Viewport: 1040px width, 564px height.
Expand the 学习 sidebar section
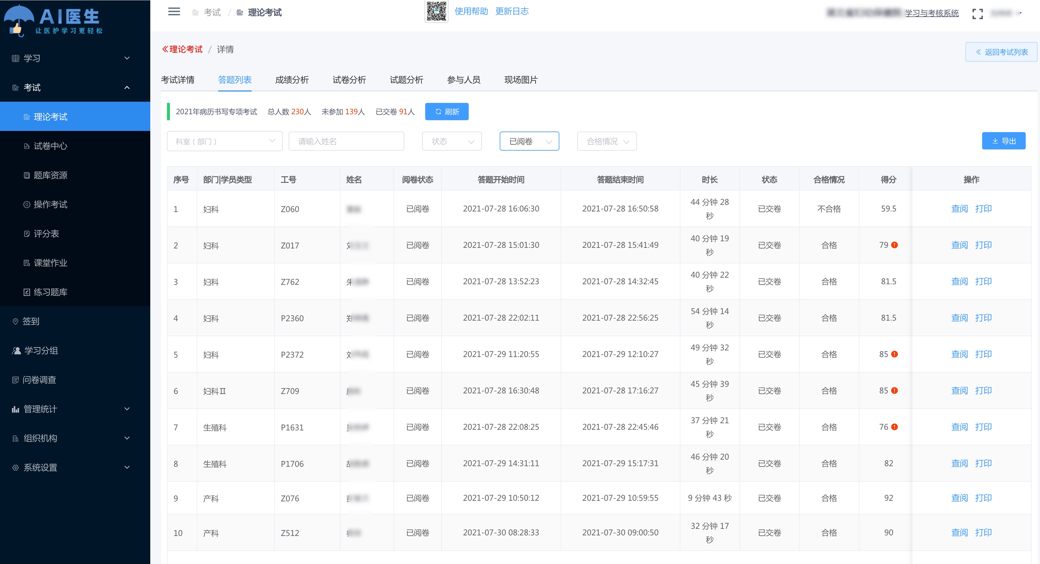tap(75, 58)
